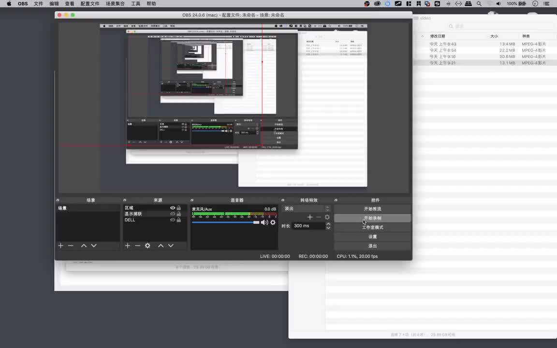Click the 退出 button
This screenshot has height=348, width=557.
pyautogui.click(x=372, y=246)
